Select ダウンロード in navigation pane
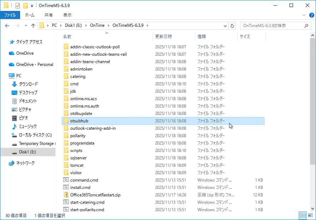Image resolution: width=316 pixels, height=220 pixels. tap(28, 84)
